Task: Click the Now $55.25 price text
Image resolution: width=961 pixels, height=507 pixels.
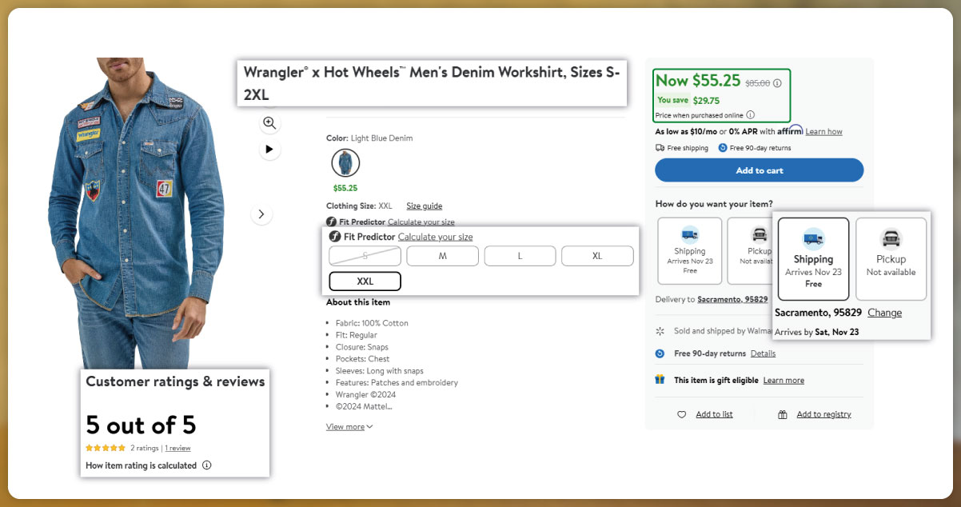Action: click(x=698, y=80)
